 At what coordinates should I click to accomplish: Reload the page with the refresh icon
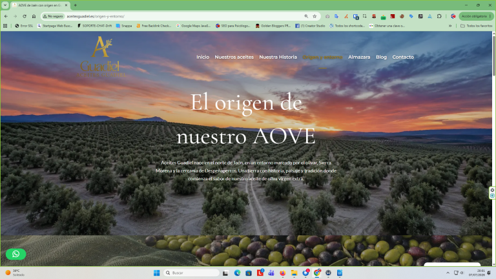click(x=25, y=16)
